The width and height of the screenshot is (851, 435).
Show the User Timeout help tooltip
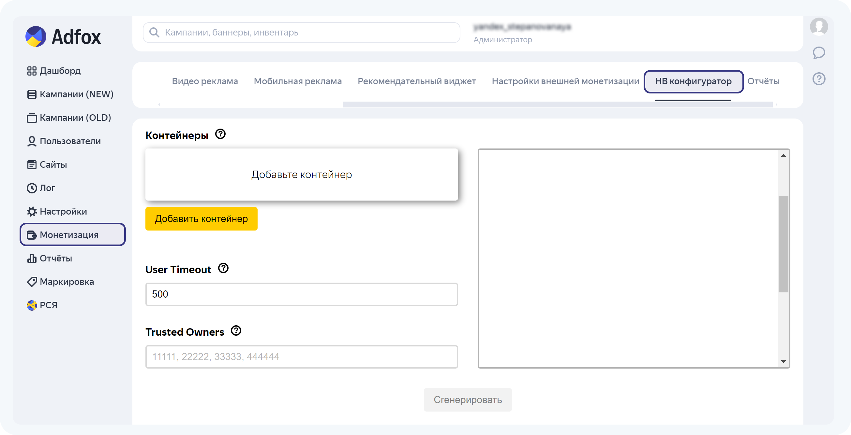click(x=223, y=268)
